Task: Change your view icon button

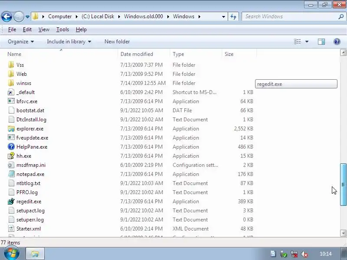Action: pos(297,42)
